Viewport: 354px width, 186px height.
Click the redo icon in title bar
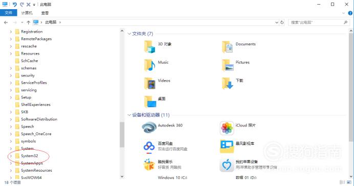click(21, 4)
